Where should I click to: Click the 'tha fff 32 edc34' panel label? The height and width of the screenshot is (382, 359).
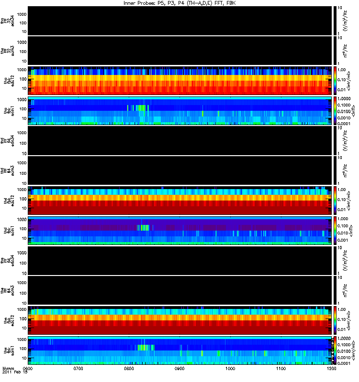pos(7,21)
